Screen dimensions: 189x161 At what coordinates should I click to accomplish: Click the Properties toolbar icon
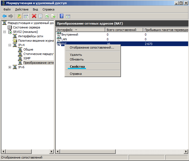tap(40, 16)
